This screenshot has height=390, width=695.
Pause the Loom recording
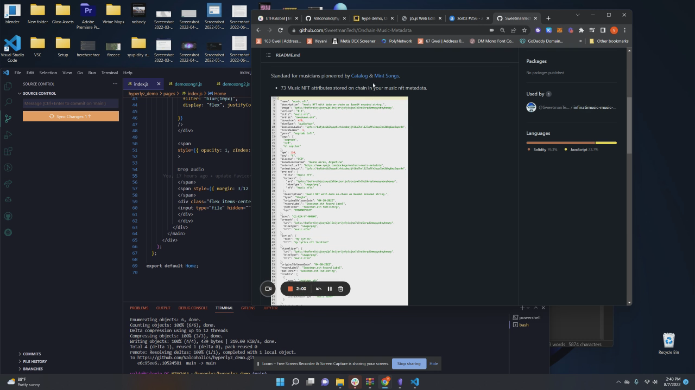[x=330, y=289]
